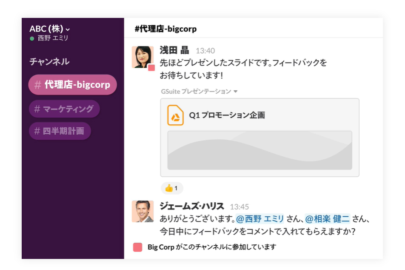Click the #代理店-bigcorp channel header title
The width and height of the screenshot is (405, 270).
click(x=165, y=29)
